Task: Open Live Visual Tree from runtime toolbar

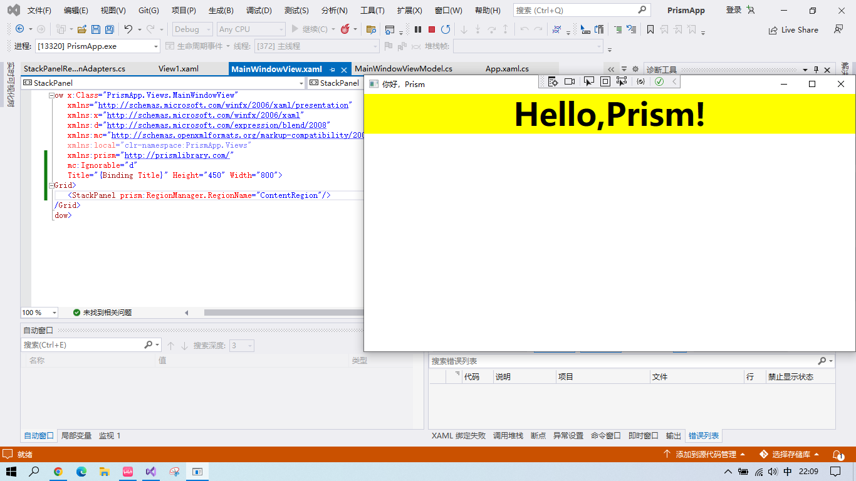Action: (553, 81)
